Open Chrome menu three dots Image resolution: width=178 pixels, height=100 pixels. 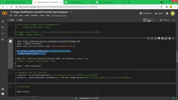(175, 7)
